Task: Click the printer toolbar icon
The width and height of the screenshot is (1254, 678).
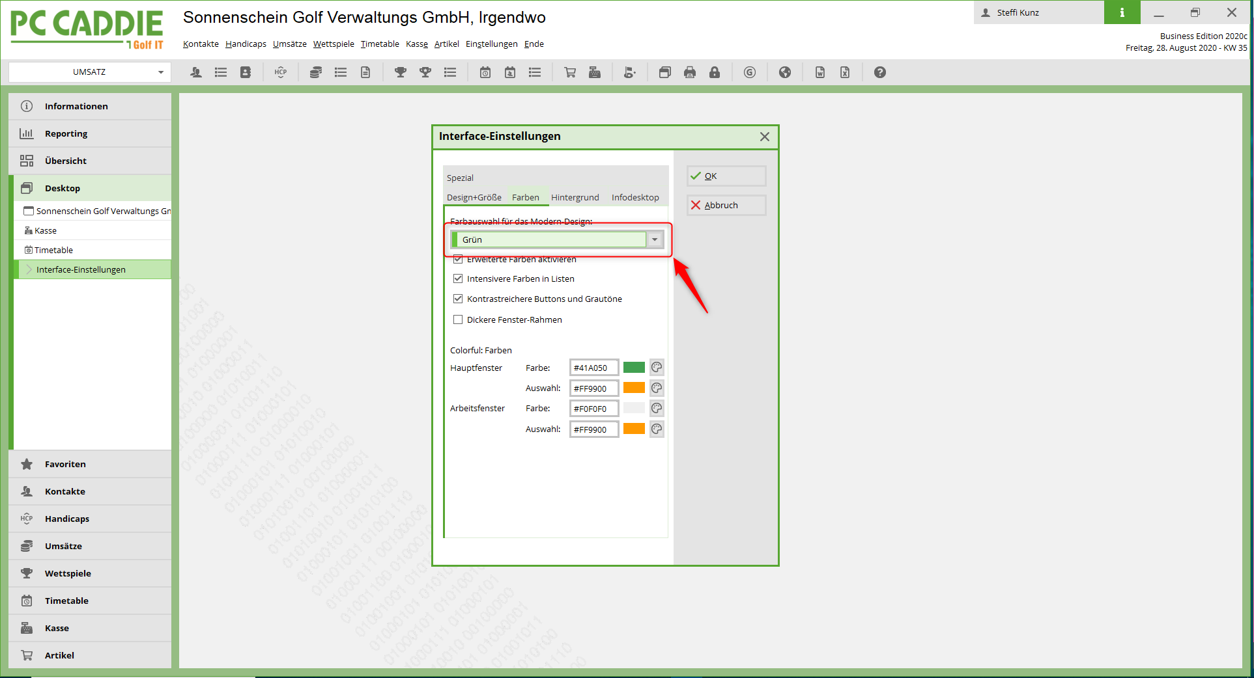Action: coord(690,72)
